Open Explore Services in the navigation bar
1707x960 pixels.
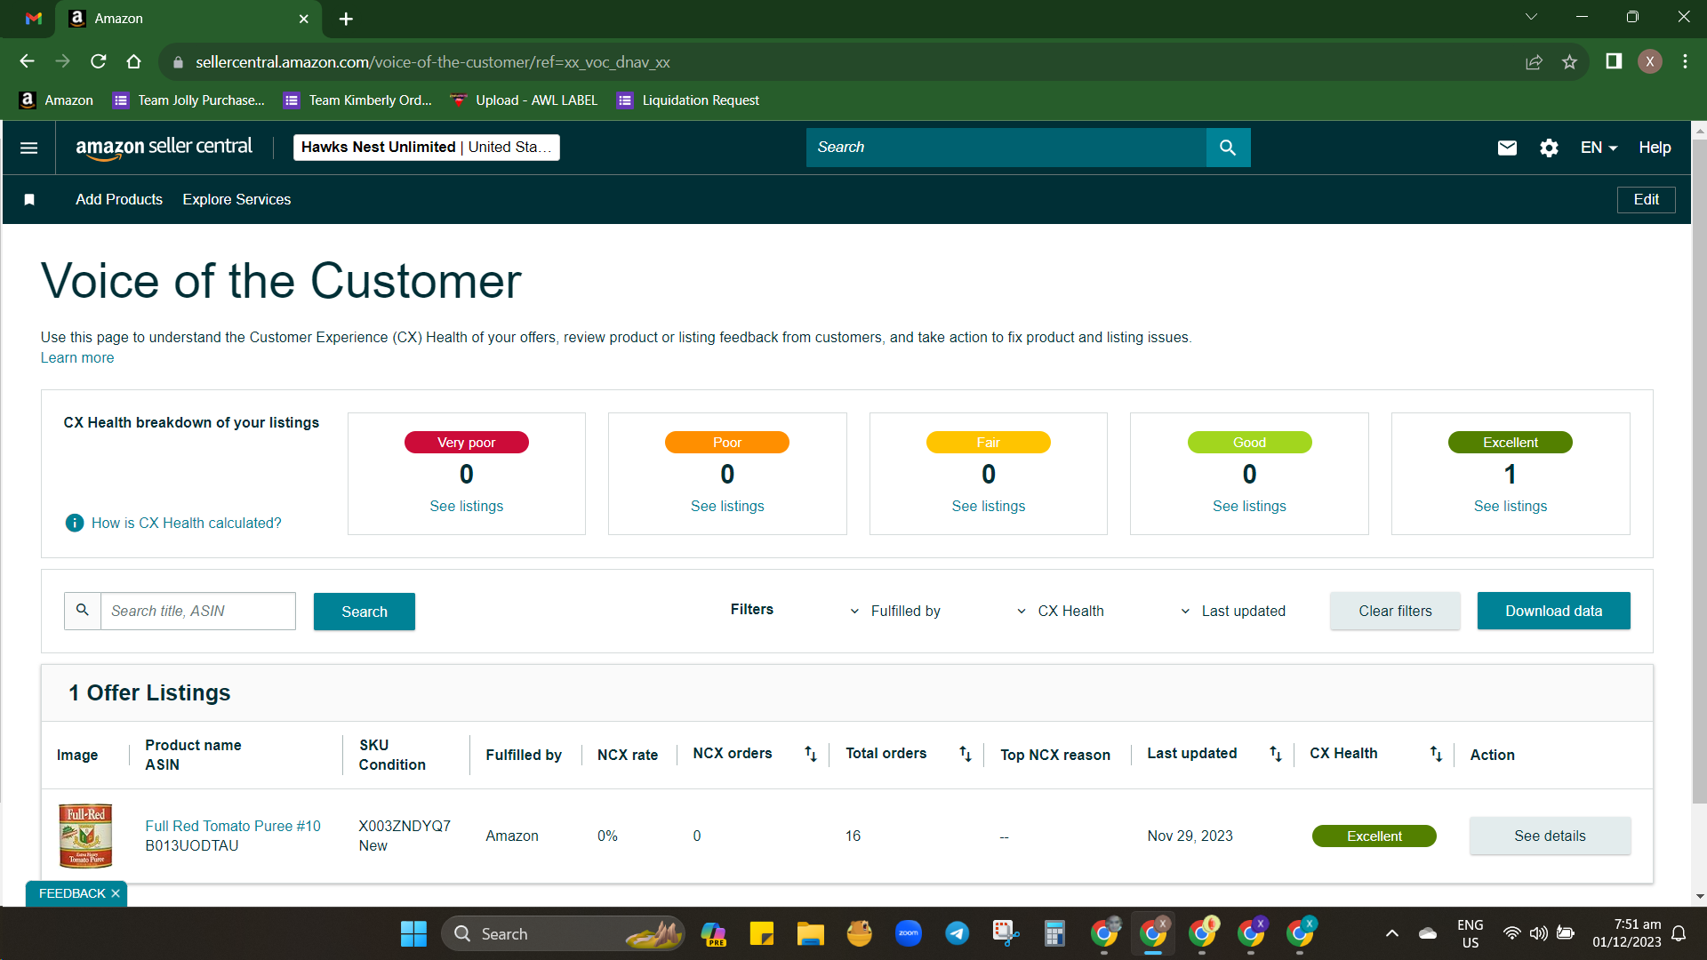tap(236, 200)
